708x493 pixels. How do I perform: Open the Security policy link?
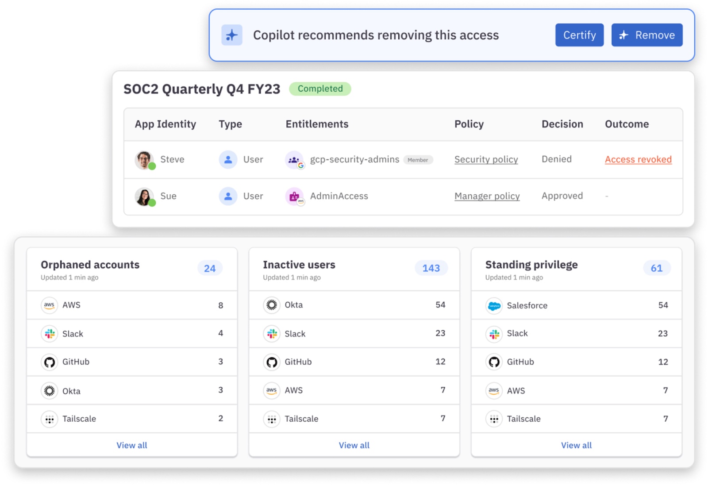(486, 159)
